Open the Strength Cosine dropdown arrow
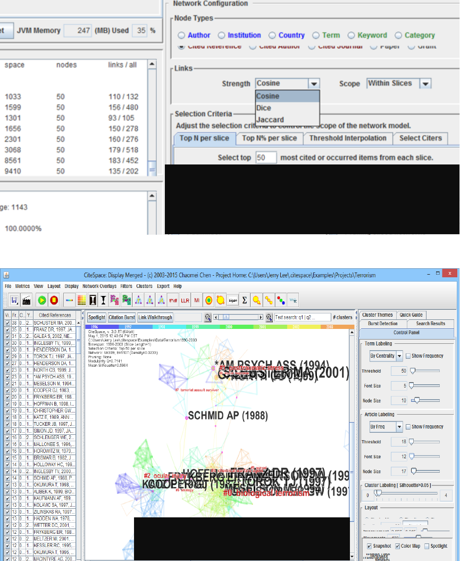Screen dimensions: 460x561 [x=314, y=84]
